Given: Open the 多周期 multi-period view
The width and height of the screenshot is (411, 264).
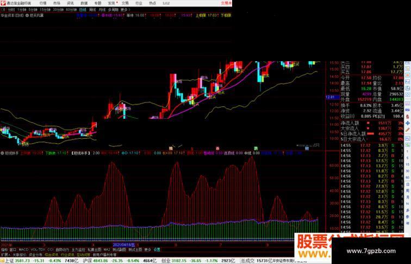Looking at the screenshot, I should (x=113, y=10).
